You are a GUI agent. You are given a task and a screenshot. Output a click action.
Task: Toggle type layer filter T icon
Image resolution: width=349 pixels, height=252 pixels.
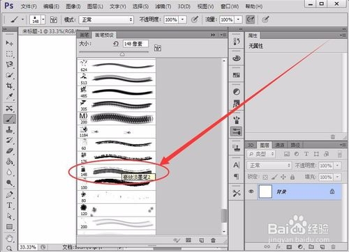pos(306,154)
